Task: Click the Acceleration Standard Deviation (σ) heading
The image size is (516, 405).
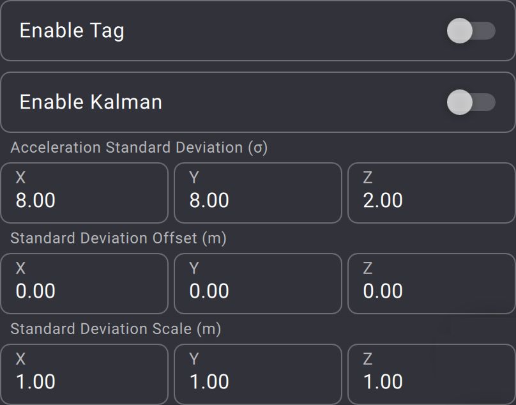Action: click(x=139, y=148)
